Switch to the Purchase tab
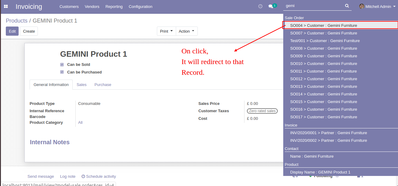Image resolution: width=398 pixels, height=186 pixels. click(103, 85)
